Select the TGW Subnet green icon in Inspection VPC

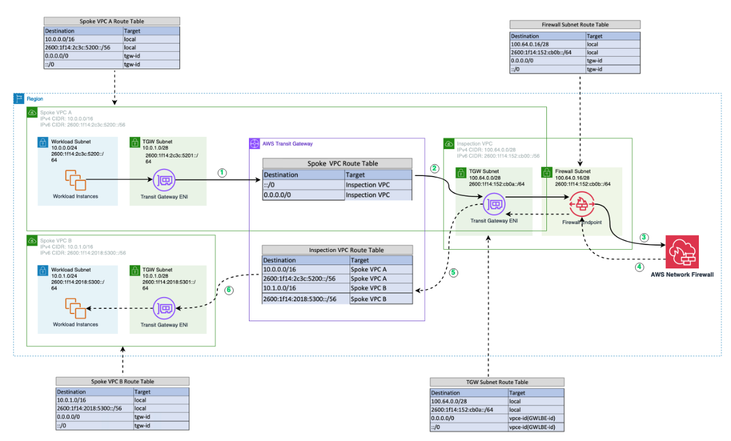coord(460,172)
